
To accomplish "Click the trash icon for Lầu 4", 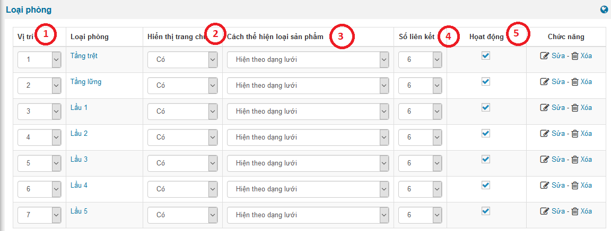I will 574,186.
